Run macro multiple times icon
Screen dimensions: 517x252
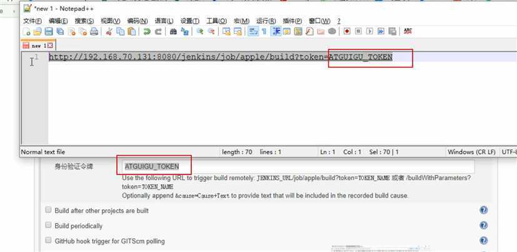(381, 32)
